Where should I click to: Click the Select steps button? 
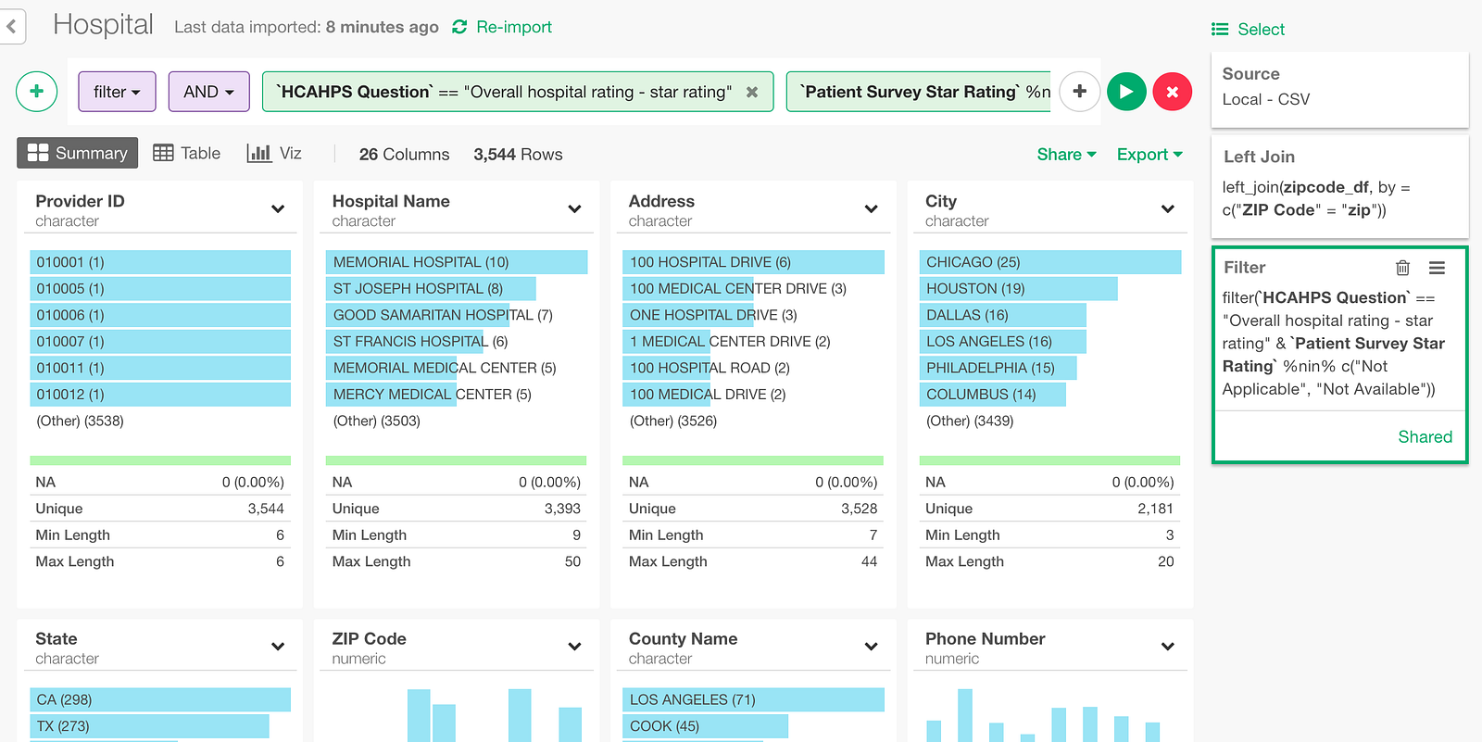(1248, 29)
